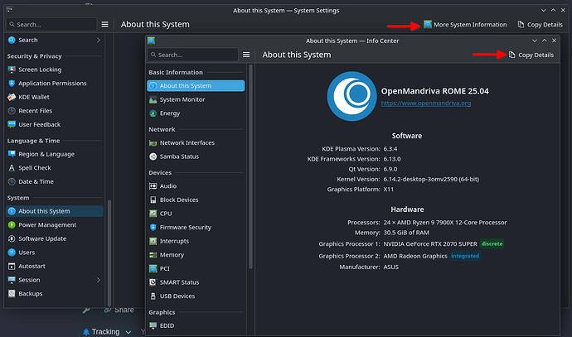Click 'OpenMandriva ROME 25.04' heading
This screenshot has height=337, width=572.
(435, 91)
